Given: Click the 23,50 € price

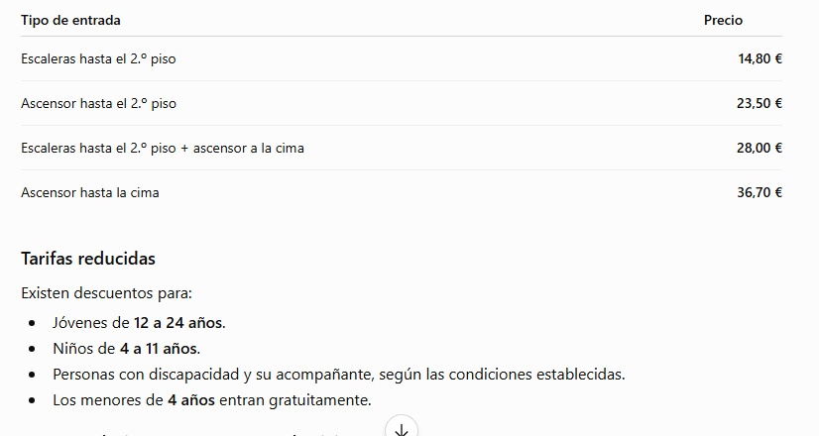Looking at the screenshot, I should tap(760, 103).
